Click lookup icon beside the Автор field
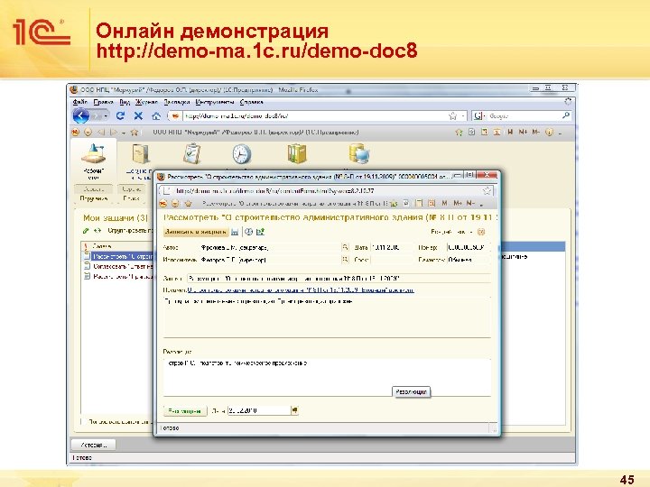 pyautogui.click(x=345, y=248)
